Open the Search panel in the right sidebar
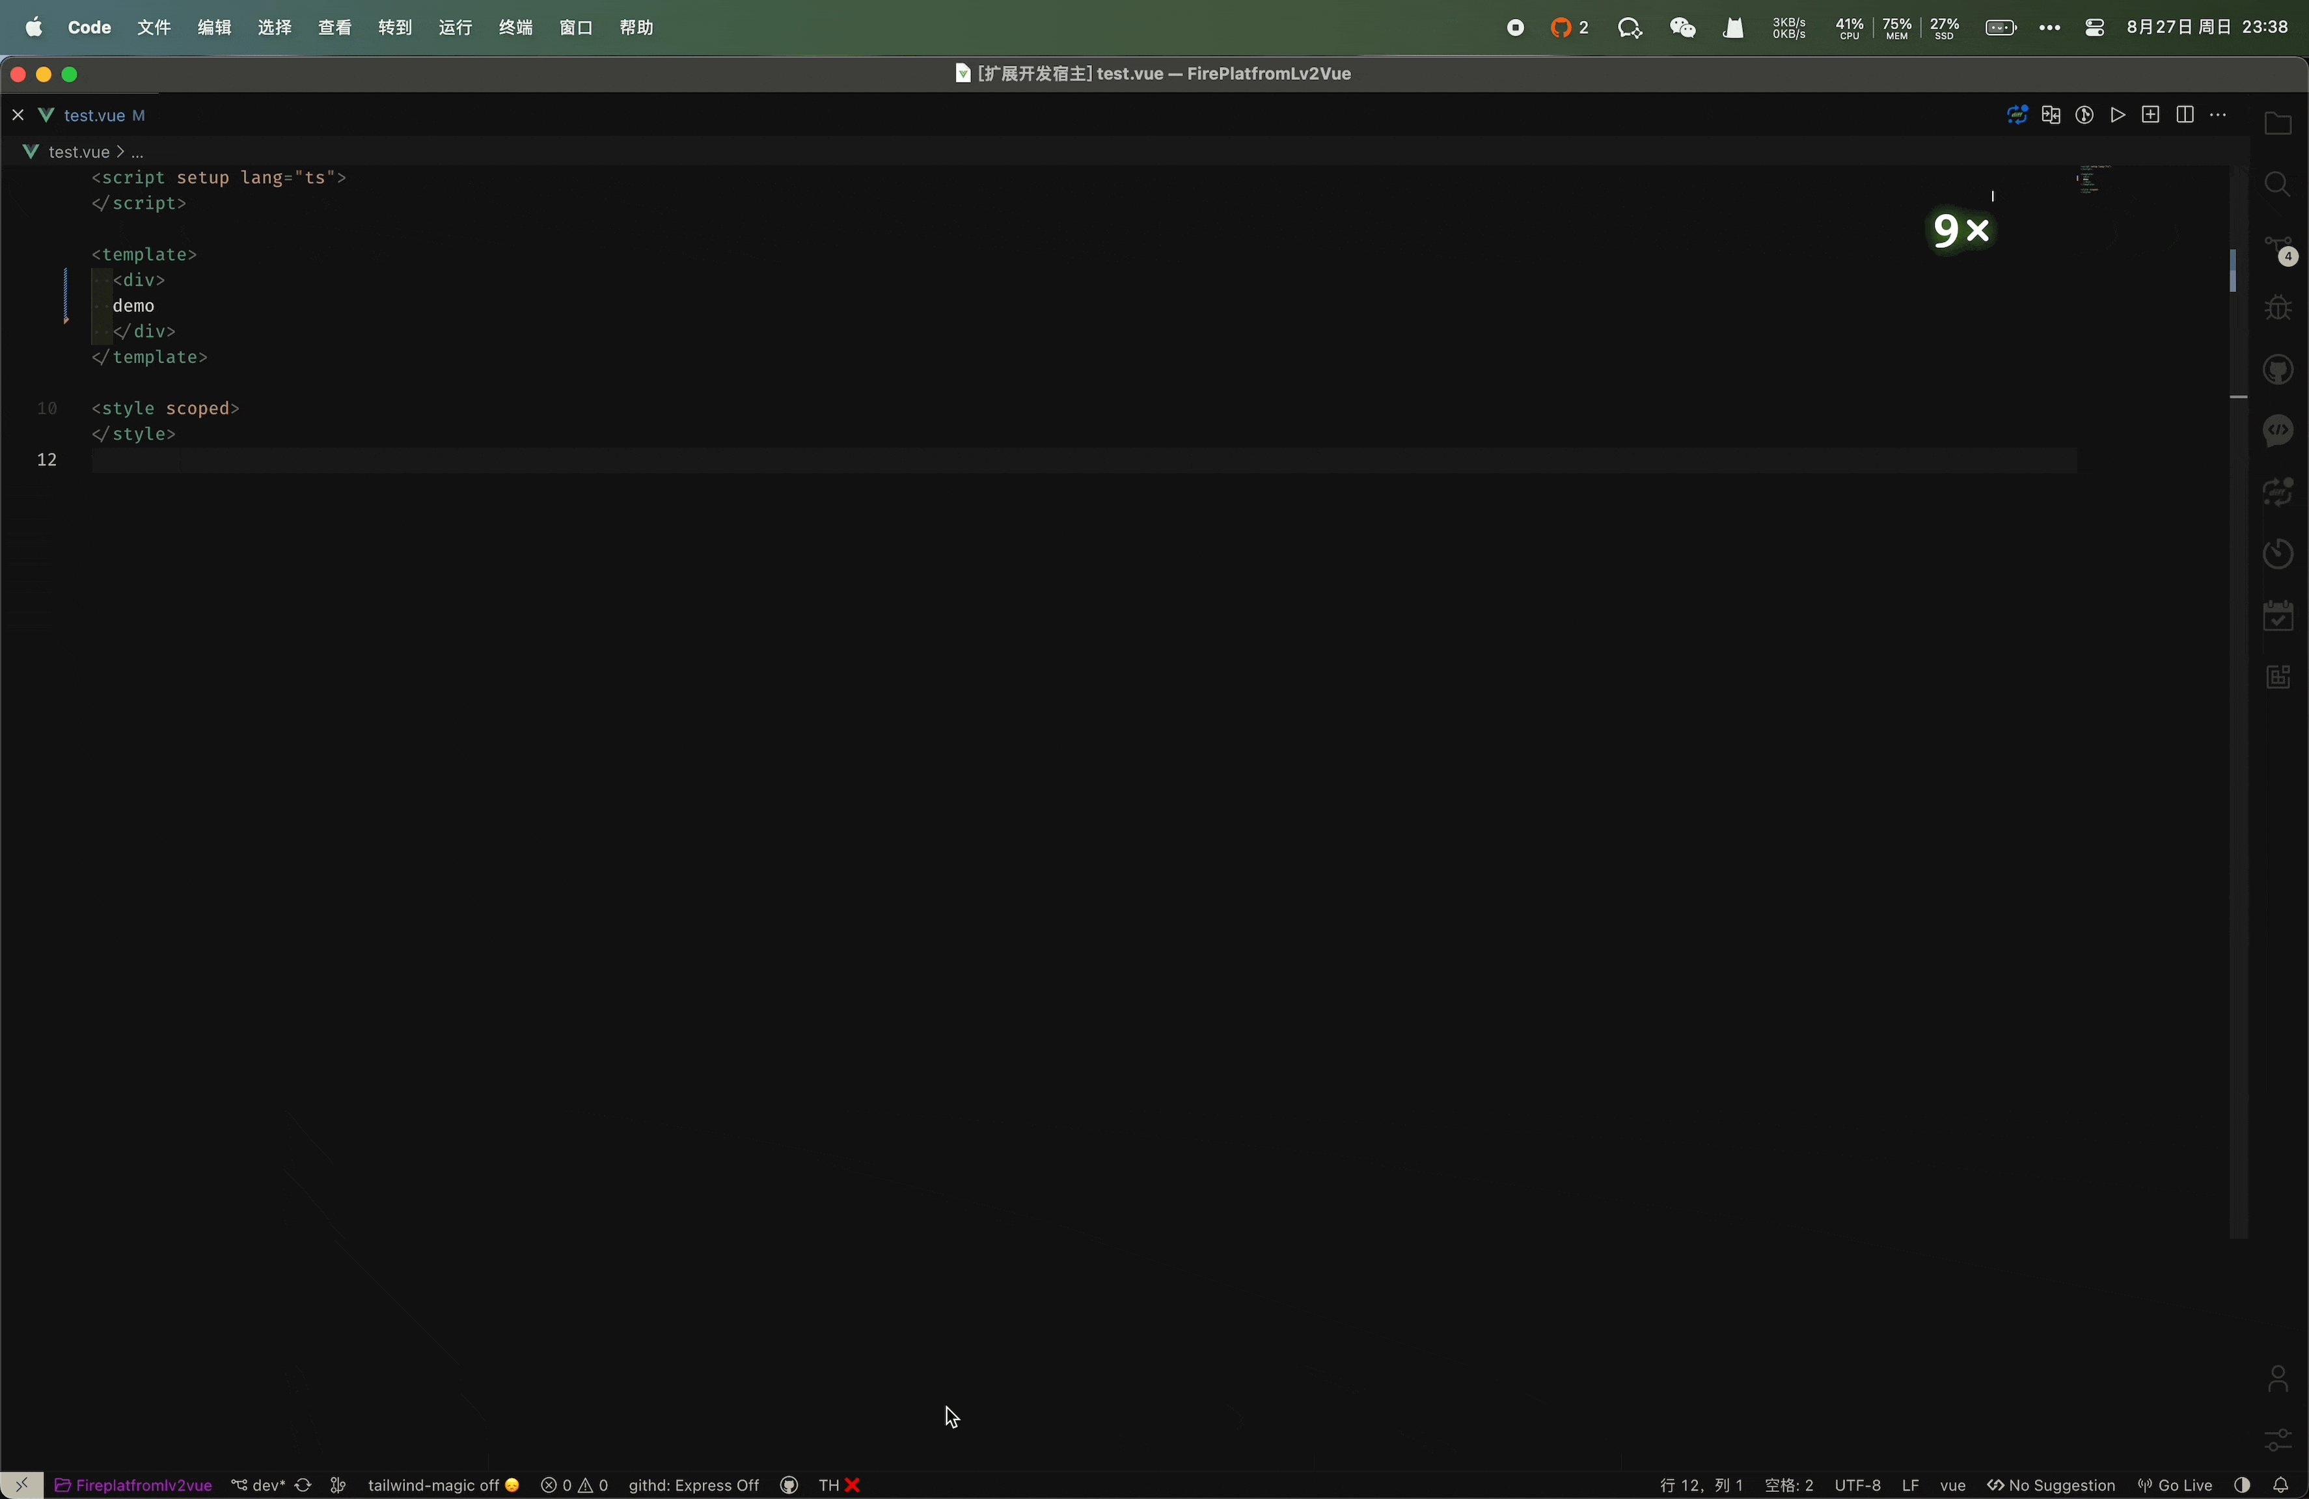This screenshot has width=2309, height=1499. tap(2278, 184)
